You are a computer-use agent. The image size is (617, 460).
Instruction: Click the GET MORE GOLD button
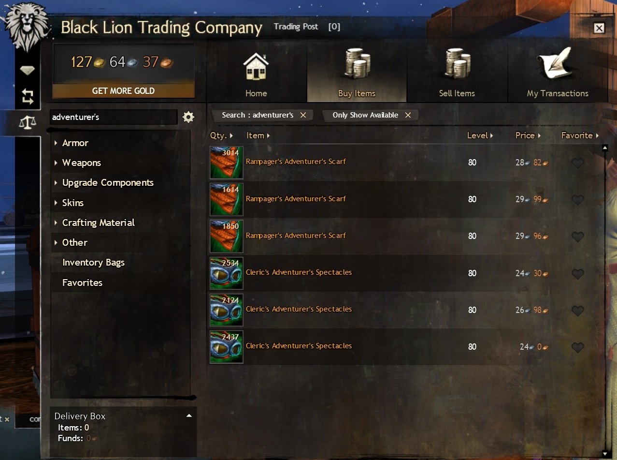[x=123, y=91]
